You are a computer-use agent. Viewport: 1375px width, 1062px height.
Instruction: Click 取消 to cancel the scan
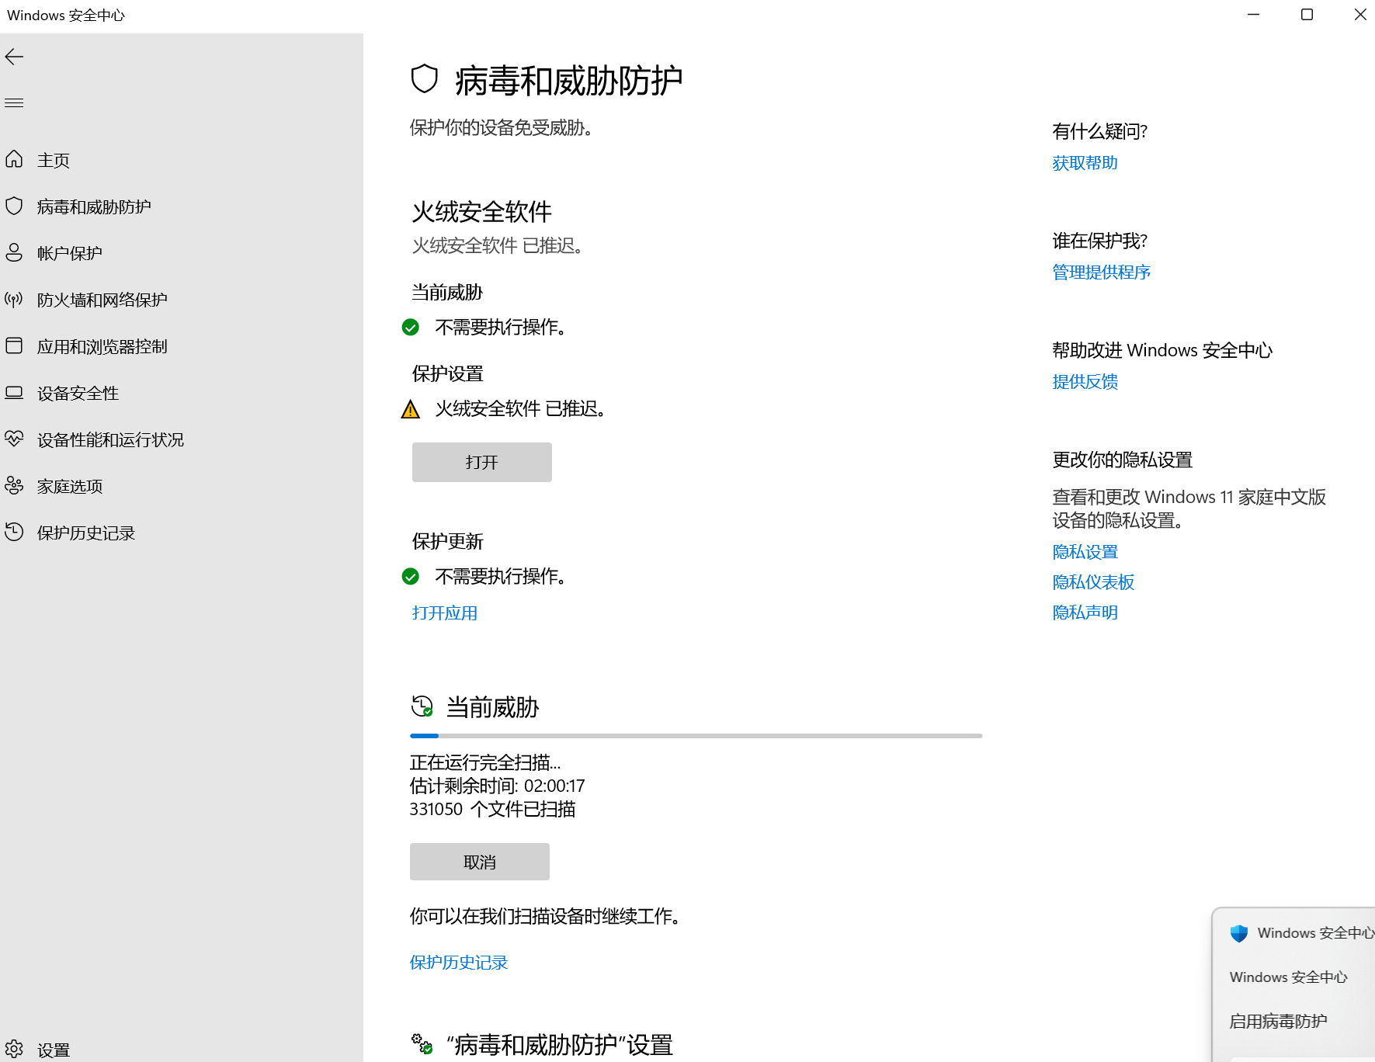click(x=479, y=862)
